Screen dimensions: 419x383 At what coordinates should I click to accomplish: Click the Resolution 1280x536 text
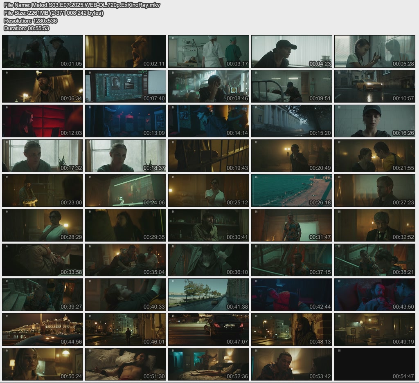coord(31,20)
